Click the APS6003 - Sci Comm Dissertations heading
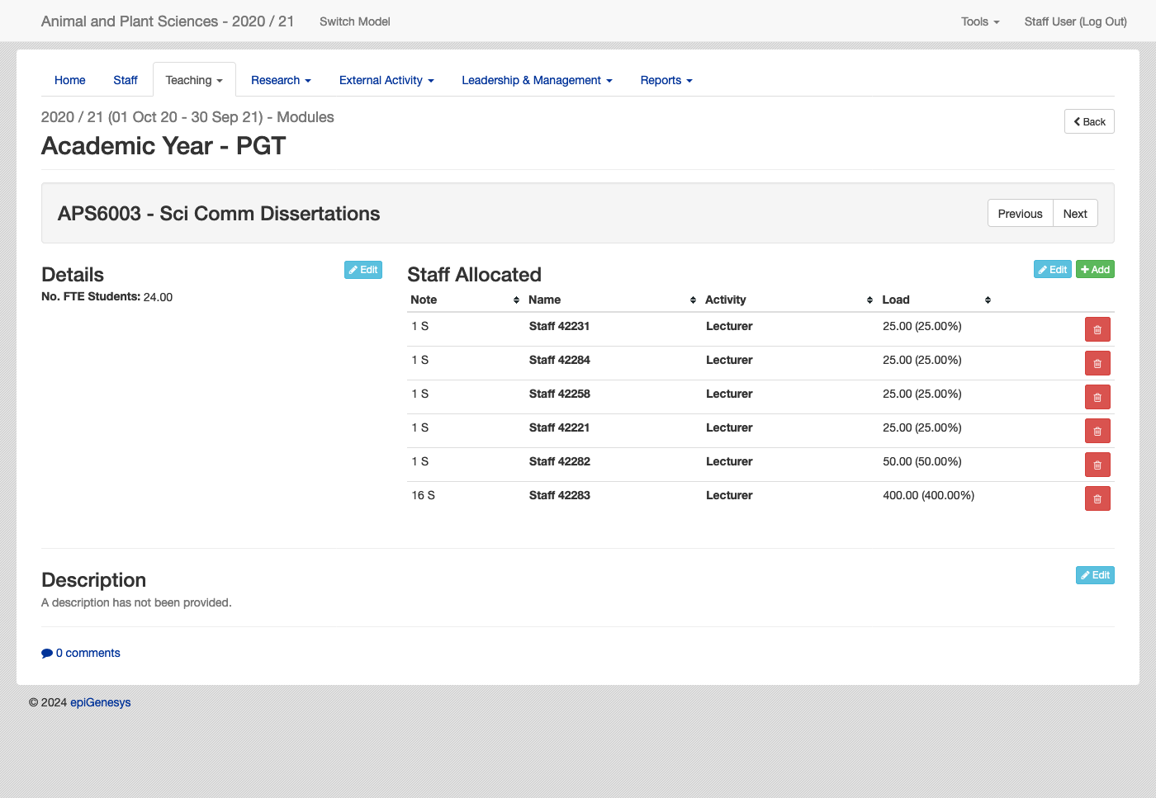 coord(219,214)
